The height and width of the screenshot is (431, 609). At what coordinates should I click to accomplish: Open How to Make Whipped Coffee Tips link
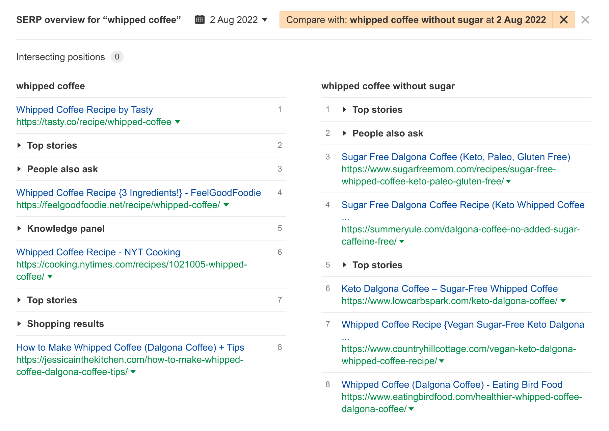[130, 347]
